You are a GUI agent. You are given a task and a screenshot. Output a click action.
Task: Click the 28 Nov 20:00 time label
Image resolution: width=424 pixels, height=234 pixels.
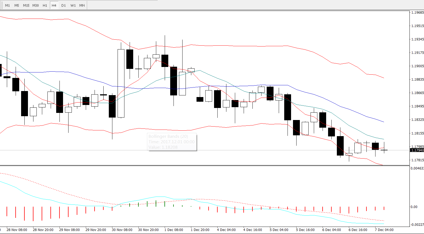pyautogui.click(x=43, y=230)
